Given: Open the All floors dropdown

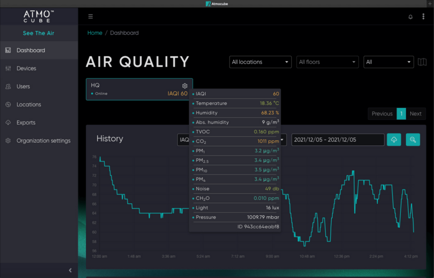Looking at the screenshot, I should [x=328, y=62].
